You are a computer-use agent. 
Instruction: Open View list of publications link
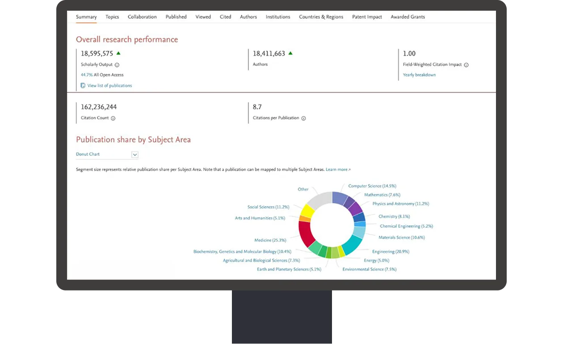pyautogui.click(x=109, y=86)
